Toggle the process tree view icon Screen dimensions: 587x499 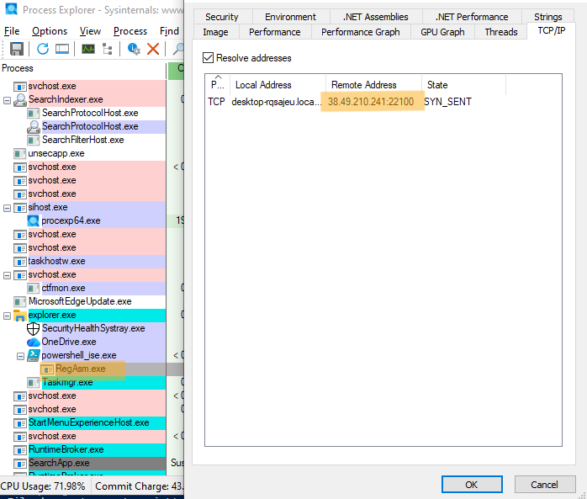[108, 49]
